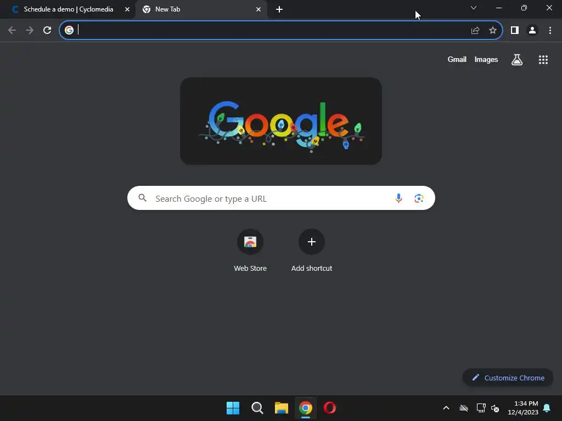
Task: Click the muted volume tray icon
Action: click(495, 408)
